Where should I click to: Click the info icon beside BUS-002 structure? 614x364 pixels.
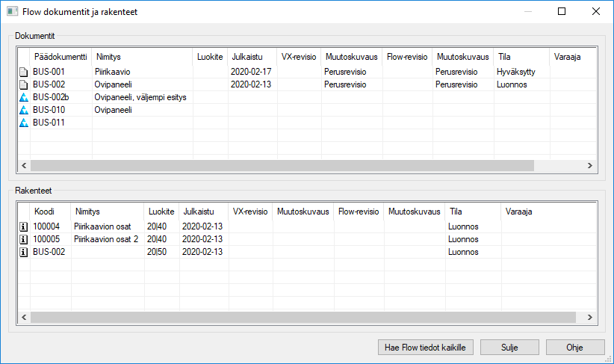(x=23, y=252)
